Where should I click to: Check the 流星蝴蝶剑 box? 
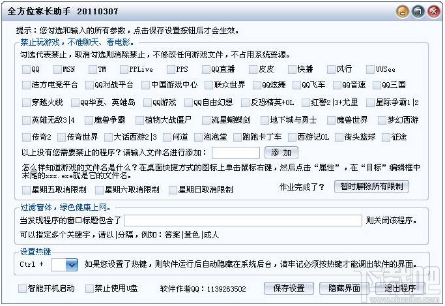[206, 120]
